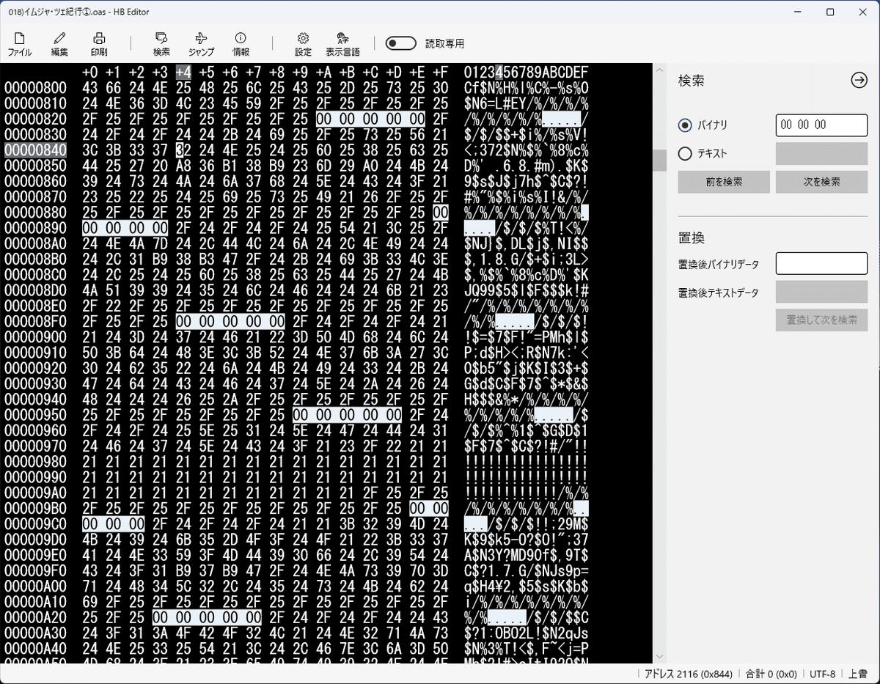Click address row 00000950
The image size is (880, 684).
[x=35, y=415]
